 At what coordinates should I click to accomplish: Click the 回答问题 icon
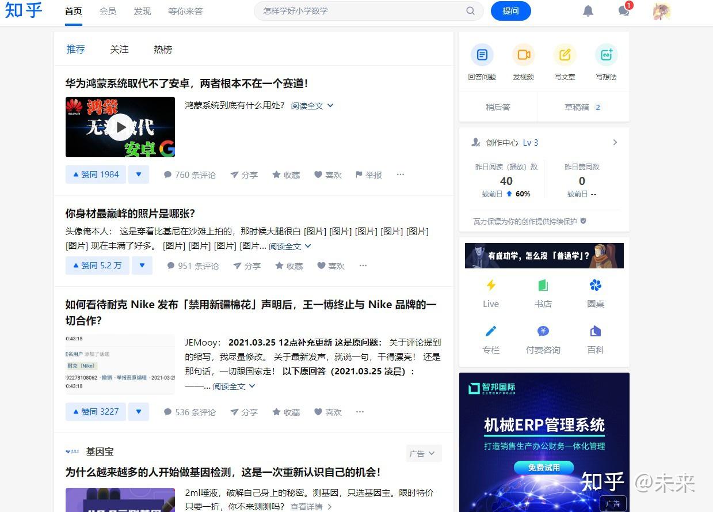click(x=482, y=55)
